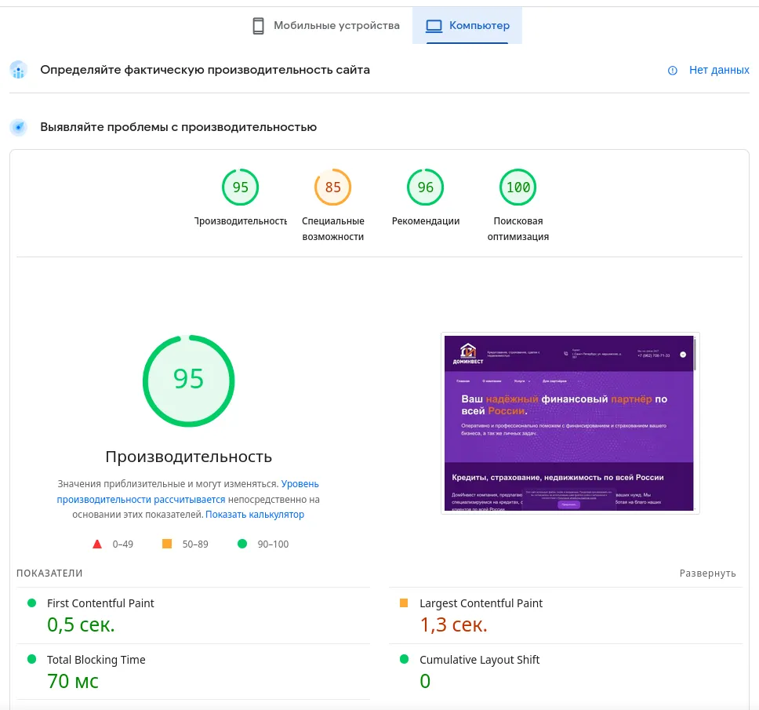Open the 96 Рекомендации score gauge
Image resolution: width=759 pixels, height=710 pixels.
pyautogui.click(x=426, y=188)
